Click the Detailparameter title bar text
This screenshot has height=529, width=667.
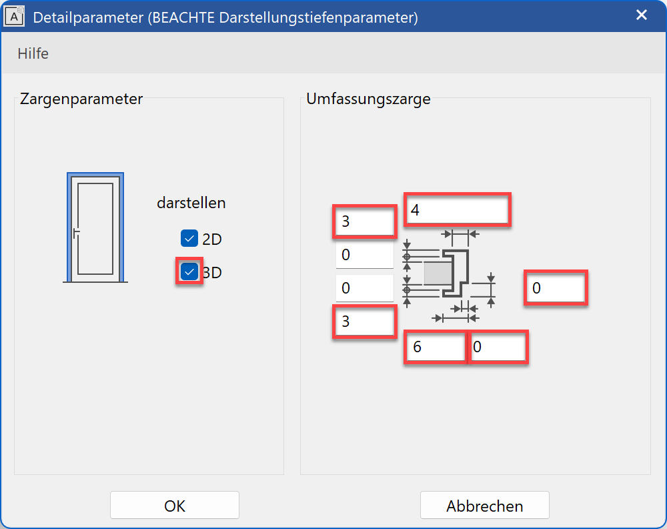click(x=225, y=17)
